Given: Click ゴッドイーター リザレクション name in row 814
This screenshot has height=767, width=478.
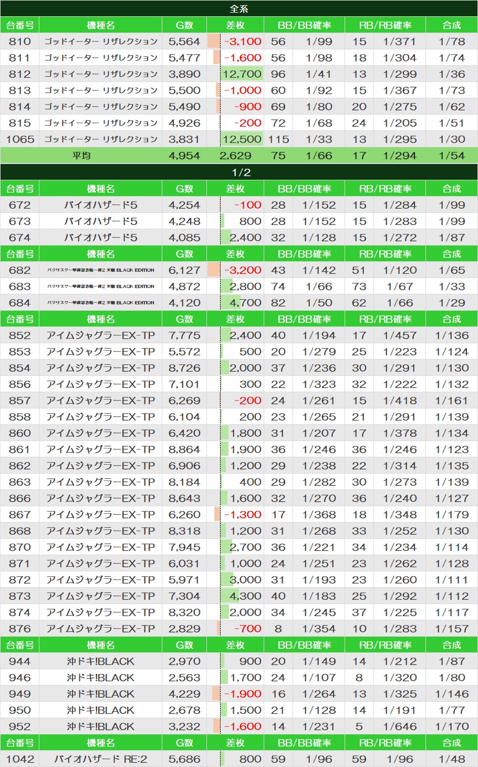Looking at the screenshot, I should point(101,107).
